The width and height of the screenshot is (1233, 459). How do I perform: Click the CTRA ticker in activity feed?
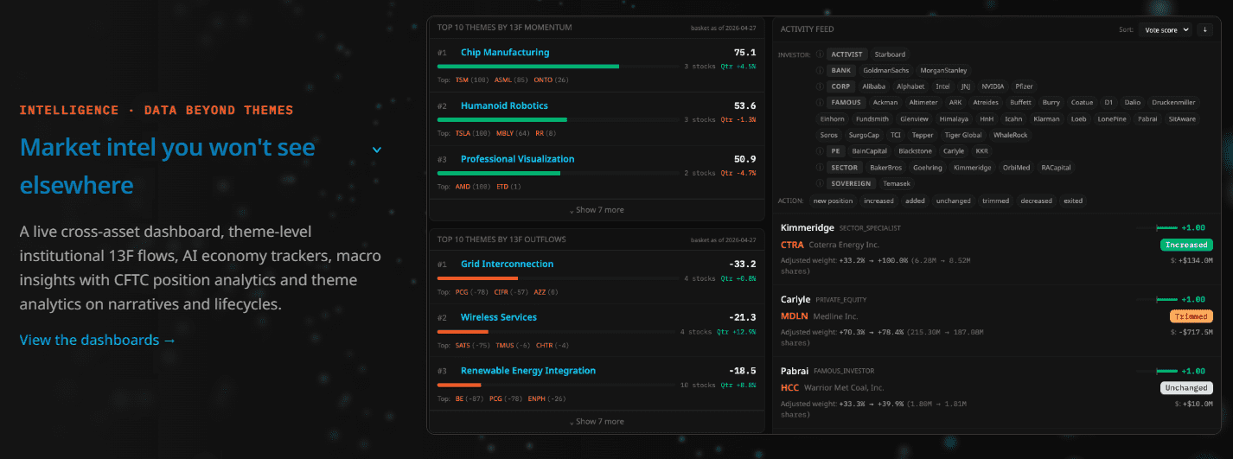[x=792, y=245]
